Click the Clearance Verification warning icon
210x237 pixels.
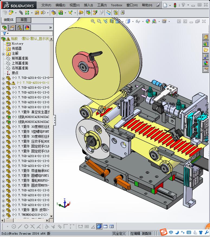coord(115,13)
